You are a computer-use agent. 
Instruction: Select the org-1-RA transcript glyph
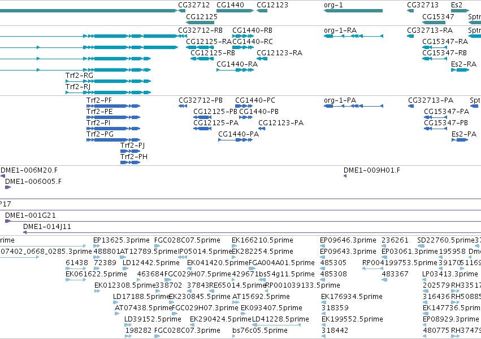tap(353, 36)
